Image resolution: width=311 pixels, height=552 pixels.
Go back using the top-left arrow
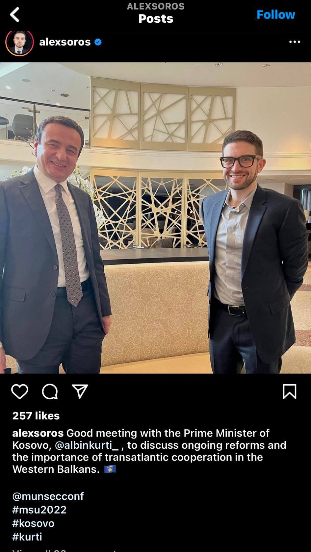click(x=14, y=15)
